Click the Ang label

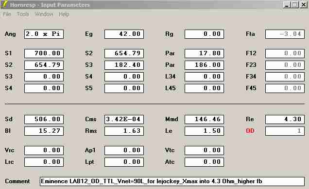click(10, 34)
